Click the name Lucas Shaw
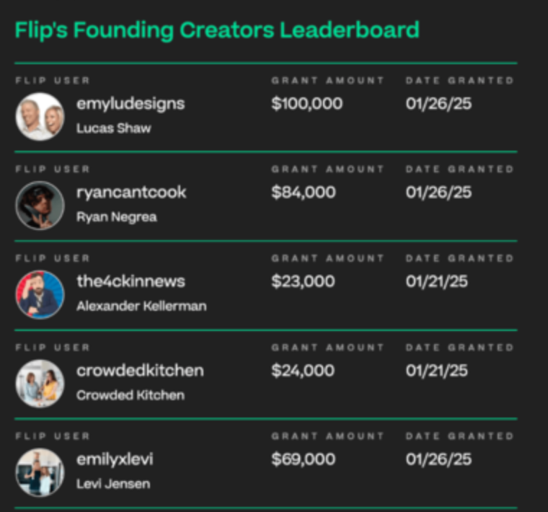This screenshot has height=512, width=548. click(114, 128)
